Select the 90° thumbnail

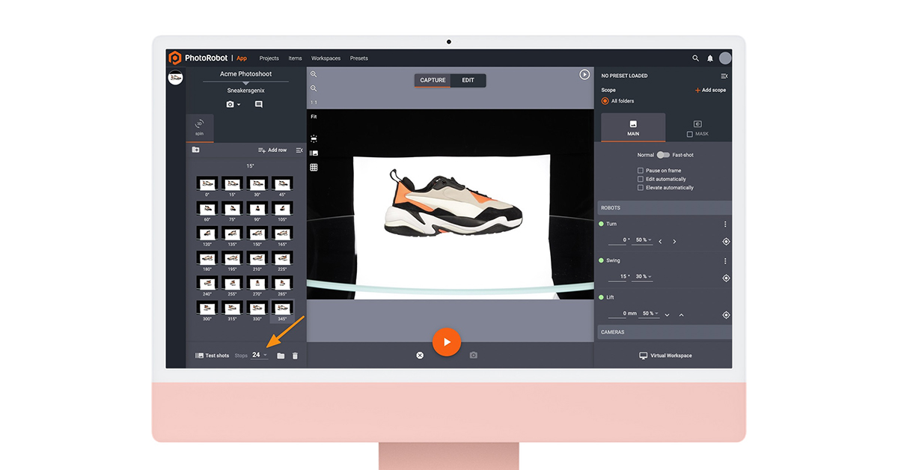tap(257, 211)
